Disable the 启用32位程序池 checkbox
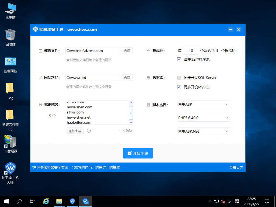Image resolution: width=276 pixels, height=207 pixels. coord(179,59)
